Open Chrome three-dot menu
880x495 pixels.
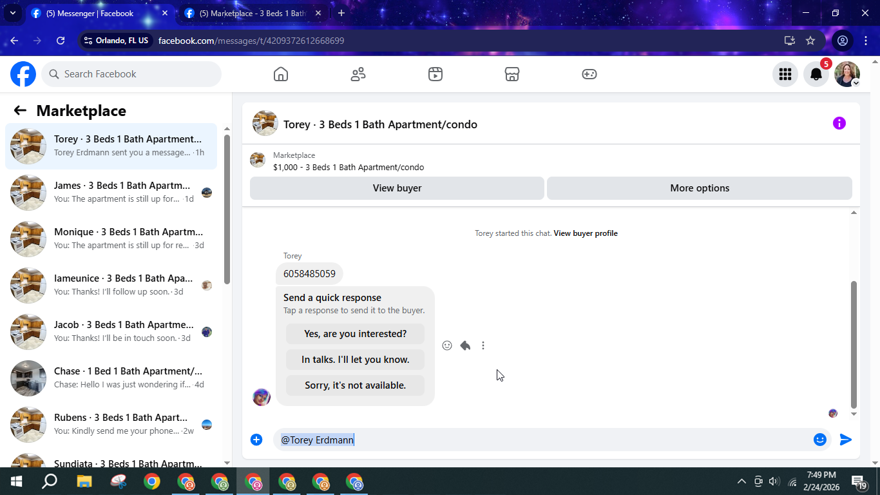[866, 41]
